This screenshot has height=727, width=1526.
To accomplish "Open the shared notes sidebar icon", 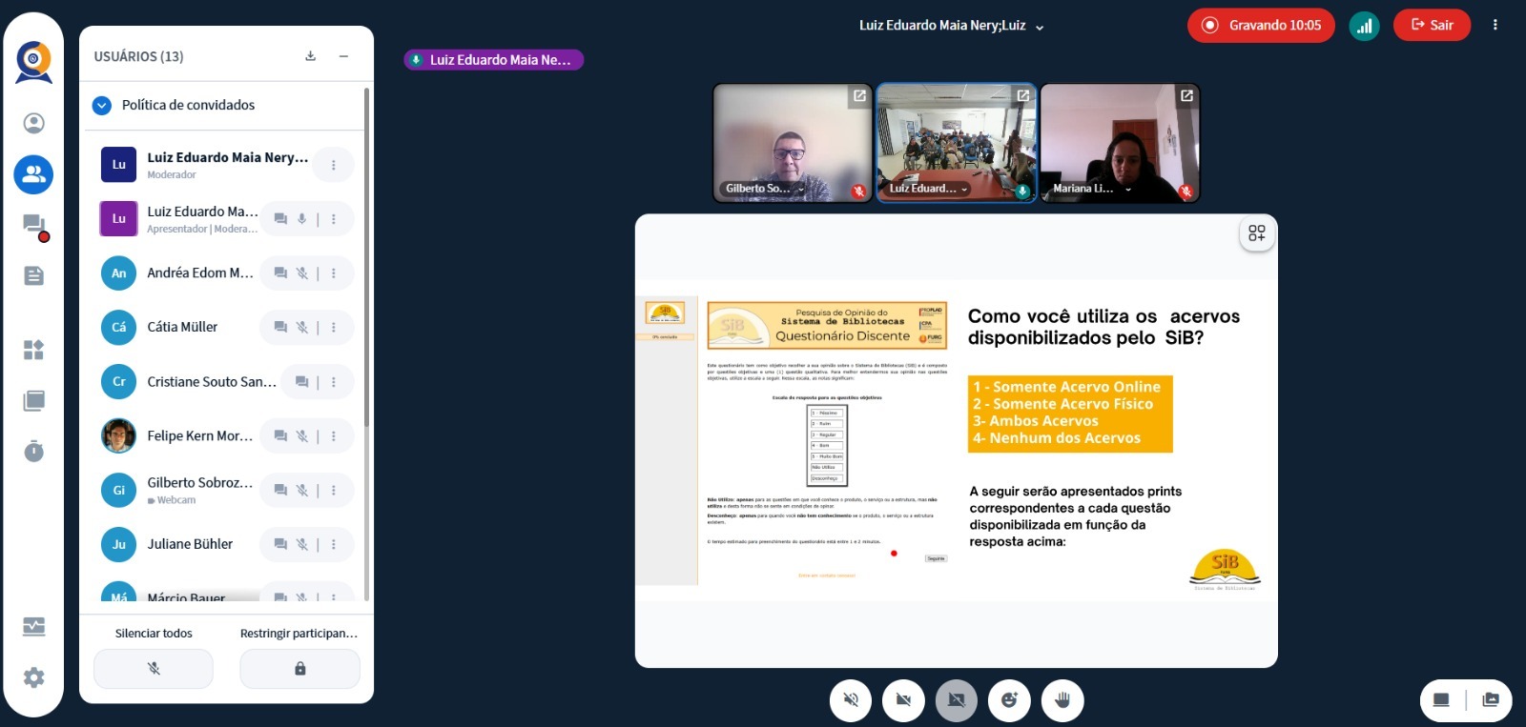I will pyautogui.click(x=33, y=276).
